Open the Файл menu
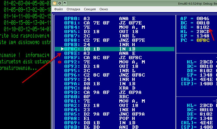The width and height of the screenshot is (217, 129). point(58,9)
